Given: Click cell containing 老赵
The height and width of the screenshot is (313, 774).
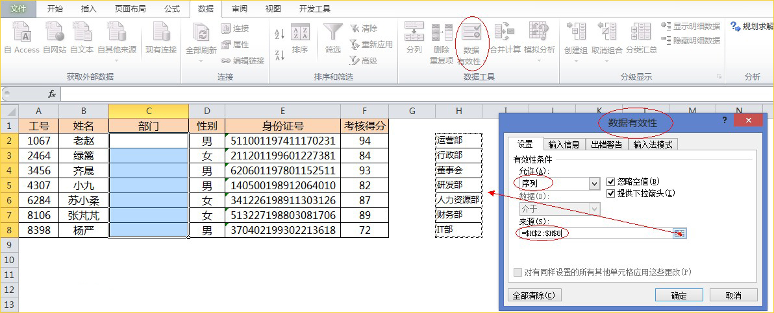Looking at the screenshot, I should pyautogui.click(x=83, y=141).
